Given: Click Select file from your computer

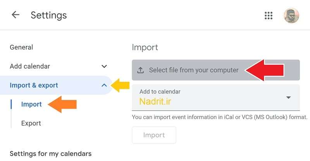Looking at the screenshot, I should 216,70.
